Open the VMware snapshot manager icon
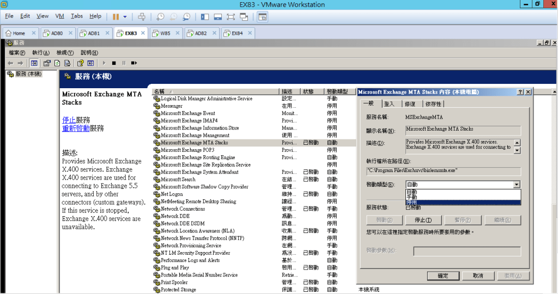This screenshot has height=294, width=558. 187,17
